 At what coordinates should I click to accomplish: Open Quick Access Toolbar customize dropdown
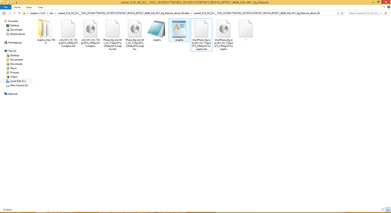16,2
